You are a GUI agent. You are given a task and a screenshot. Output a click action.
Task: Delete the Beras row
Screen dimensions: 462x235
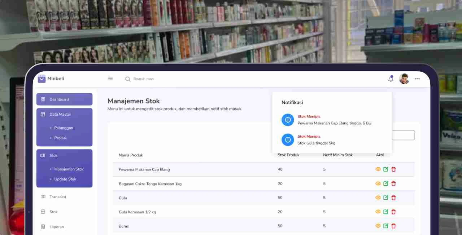tap(393, 226)
